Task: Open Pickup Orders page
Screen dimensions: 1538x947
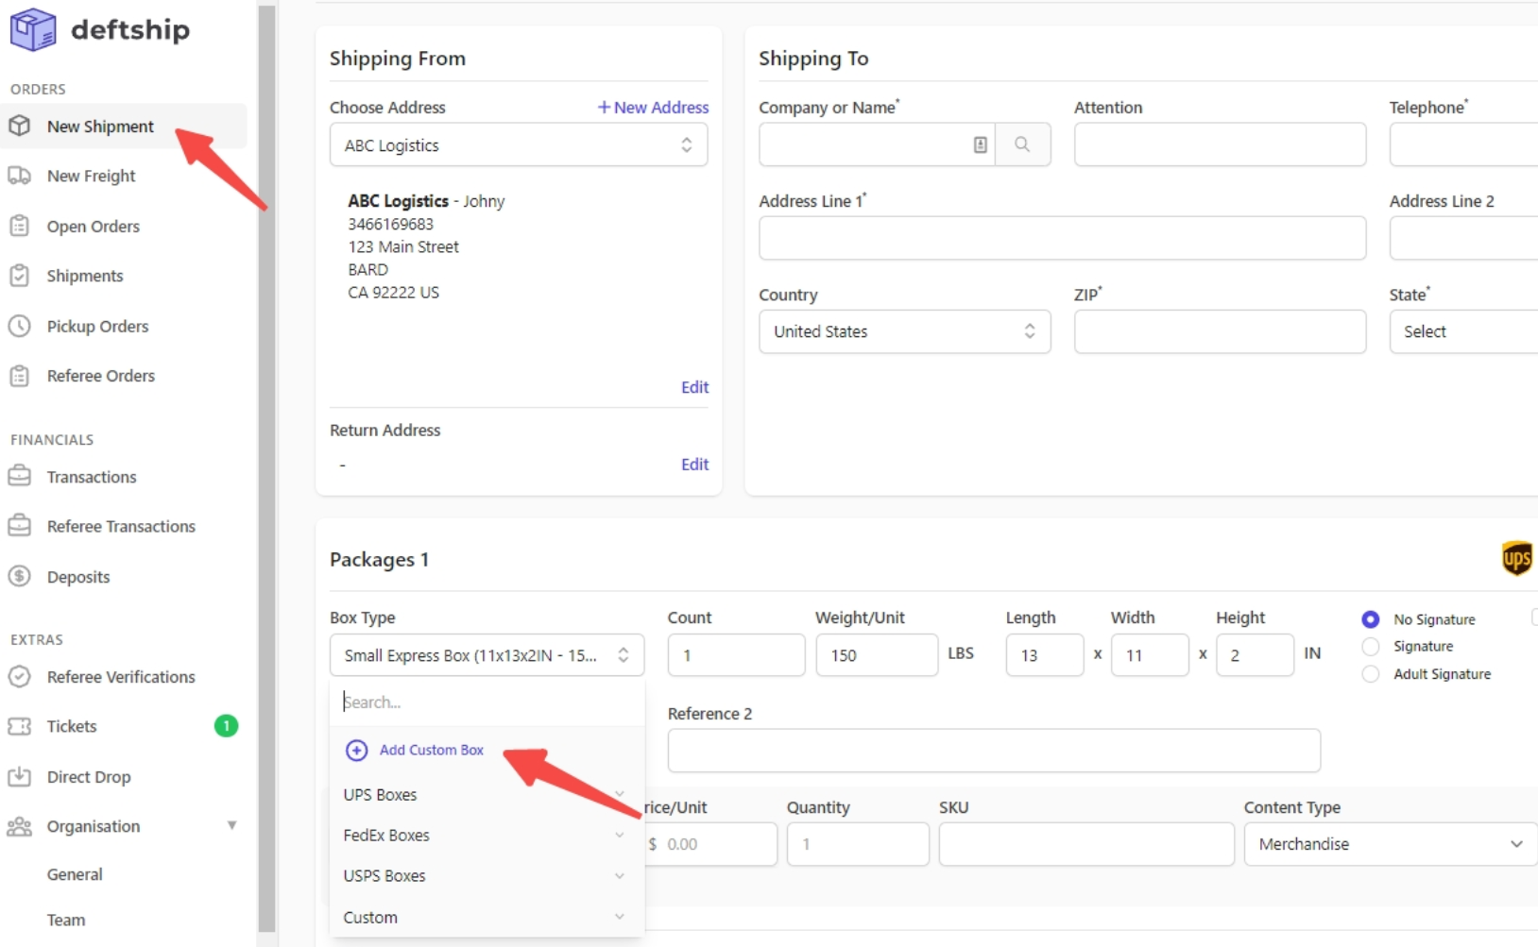Action: click(x=98, y=326)
